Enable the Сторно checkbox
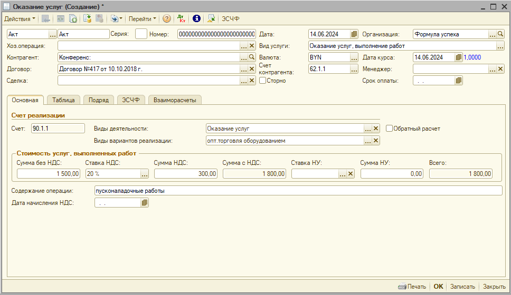The height and width of the screenshot is (295, 511). click(x=262, y=81)
